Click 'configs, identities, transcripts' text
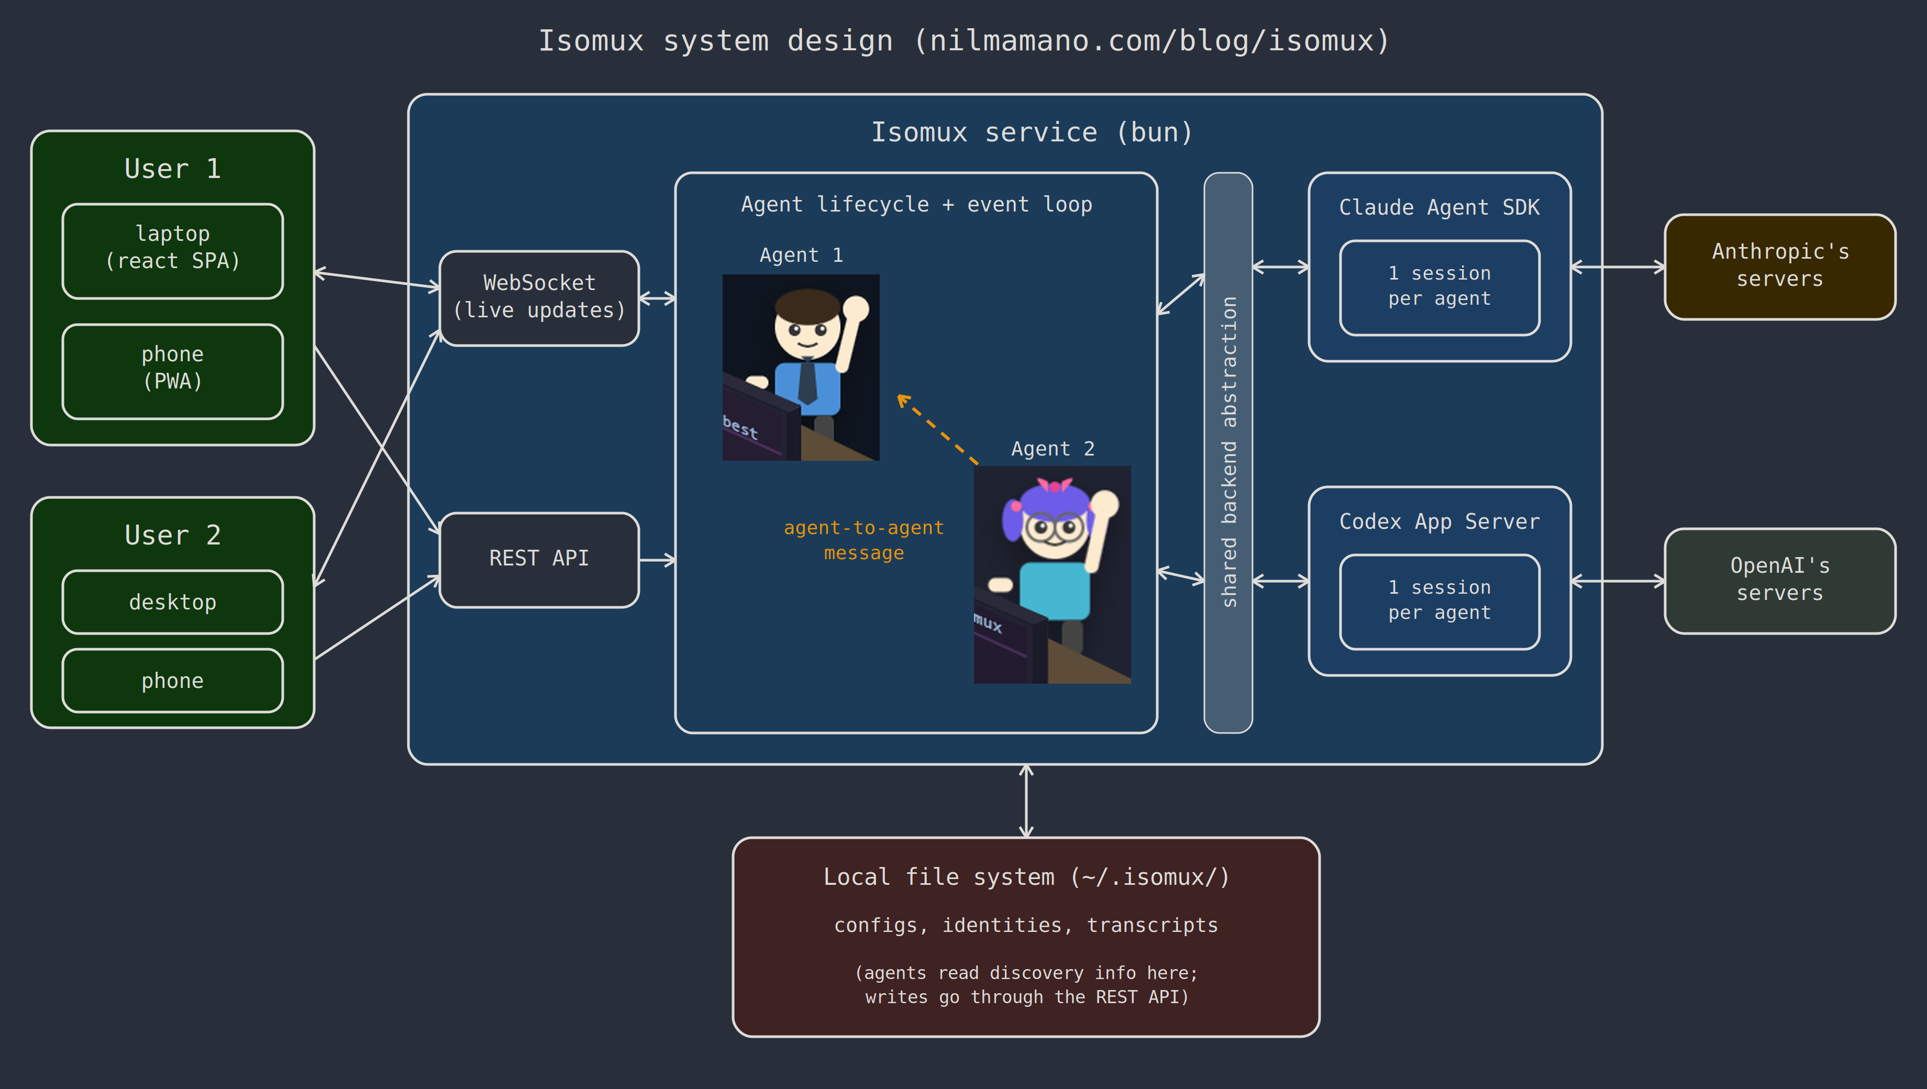This screenshot has width=1927, height=1089. [1026, 925]
